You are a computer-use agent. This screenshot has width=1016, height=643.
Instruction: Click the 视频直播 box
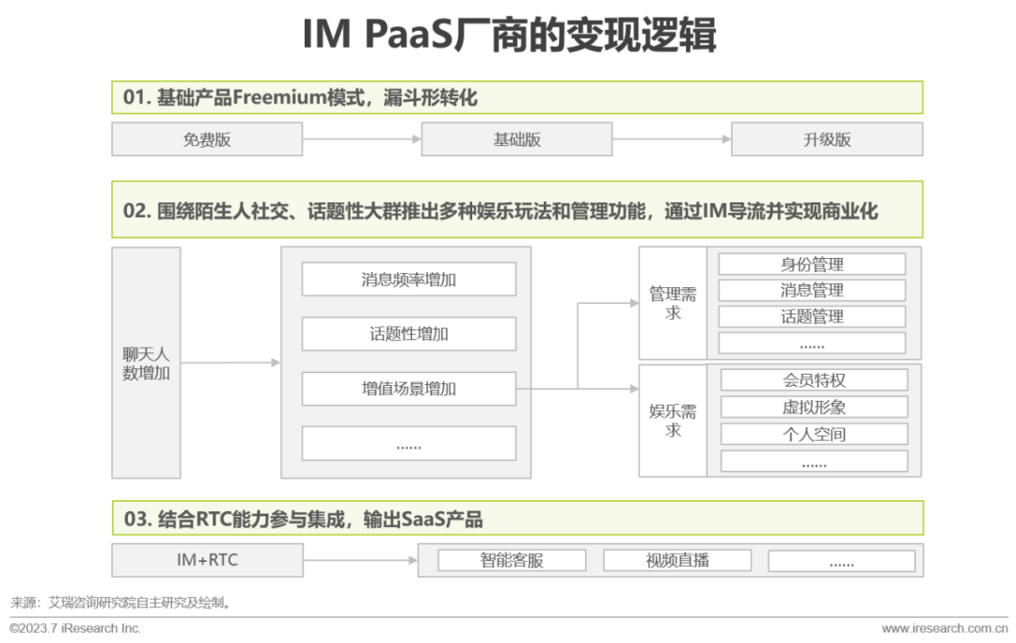680,559
